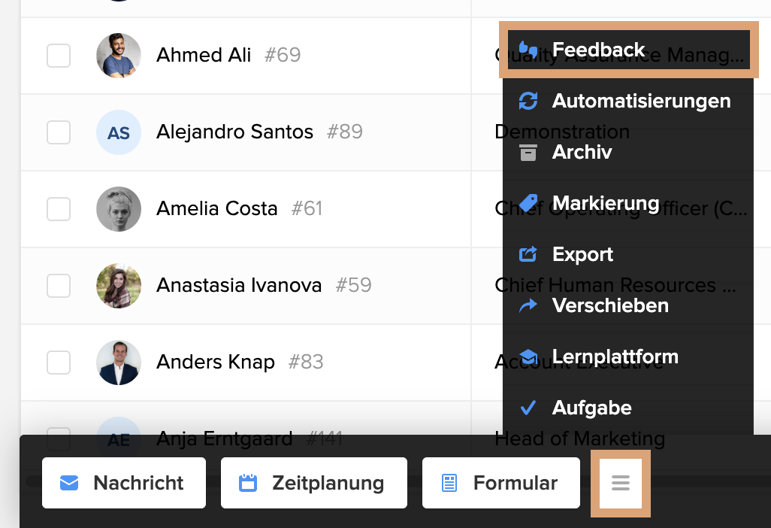
Task: Tick the checkbox for Ahmed Ali
Action: 59,56
